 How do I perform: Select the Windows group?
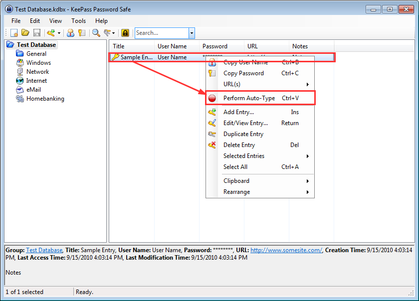(x=38, y=63)
